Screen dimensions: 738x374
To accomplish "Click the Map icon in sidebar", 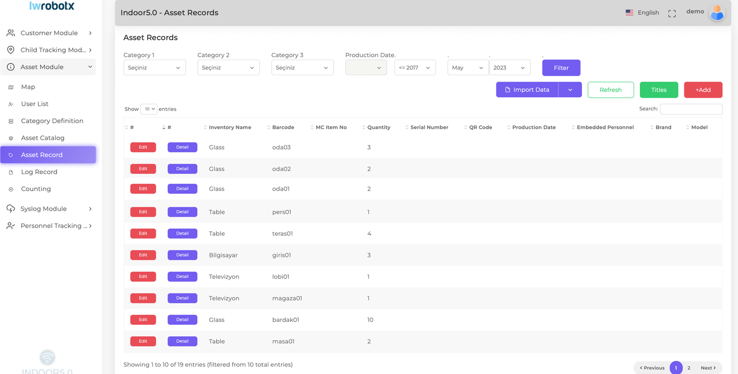I will (11, 87).
